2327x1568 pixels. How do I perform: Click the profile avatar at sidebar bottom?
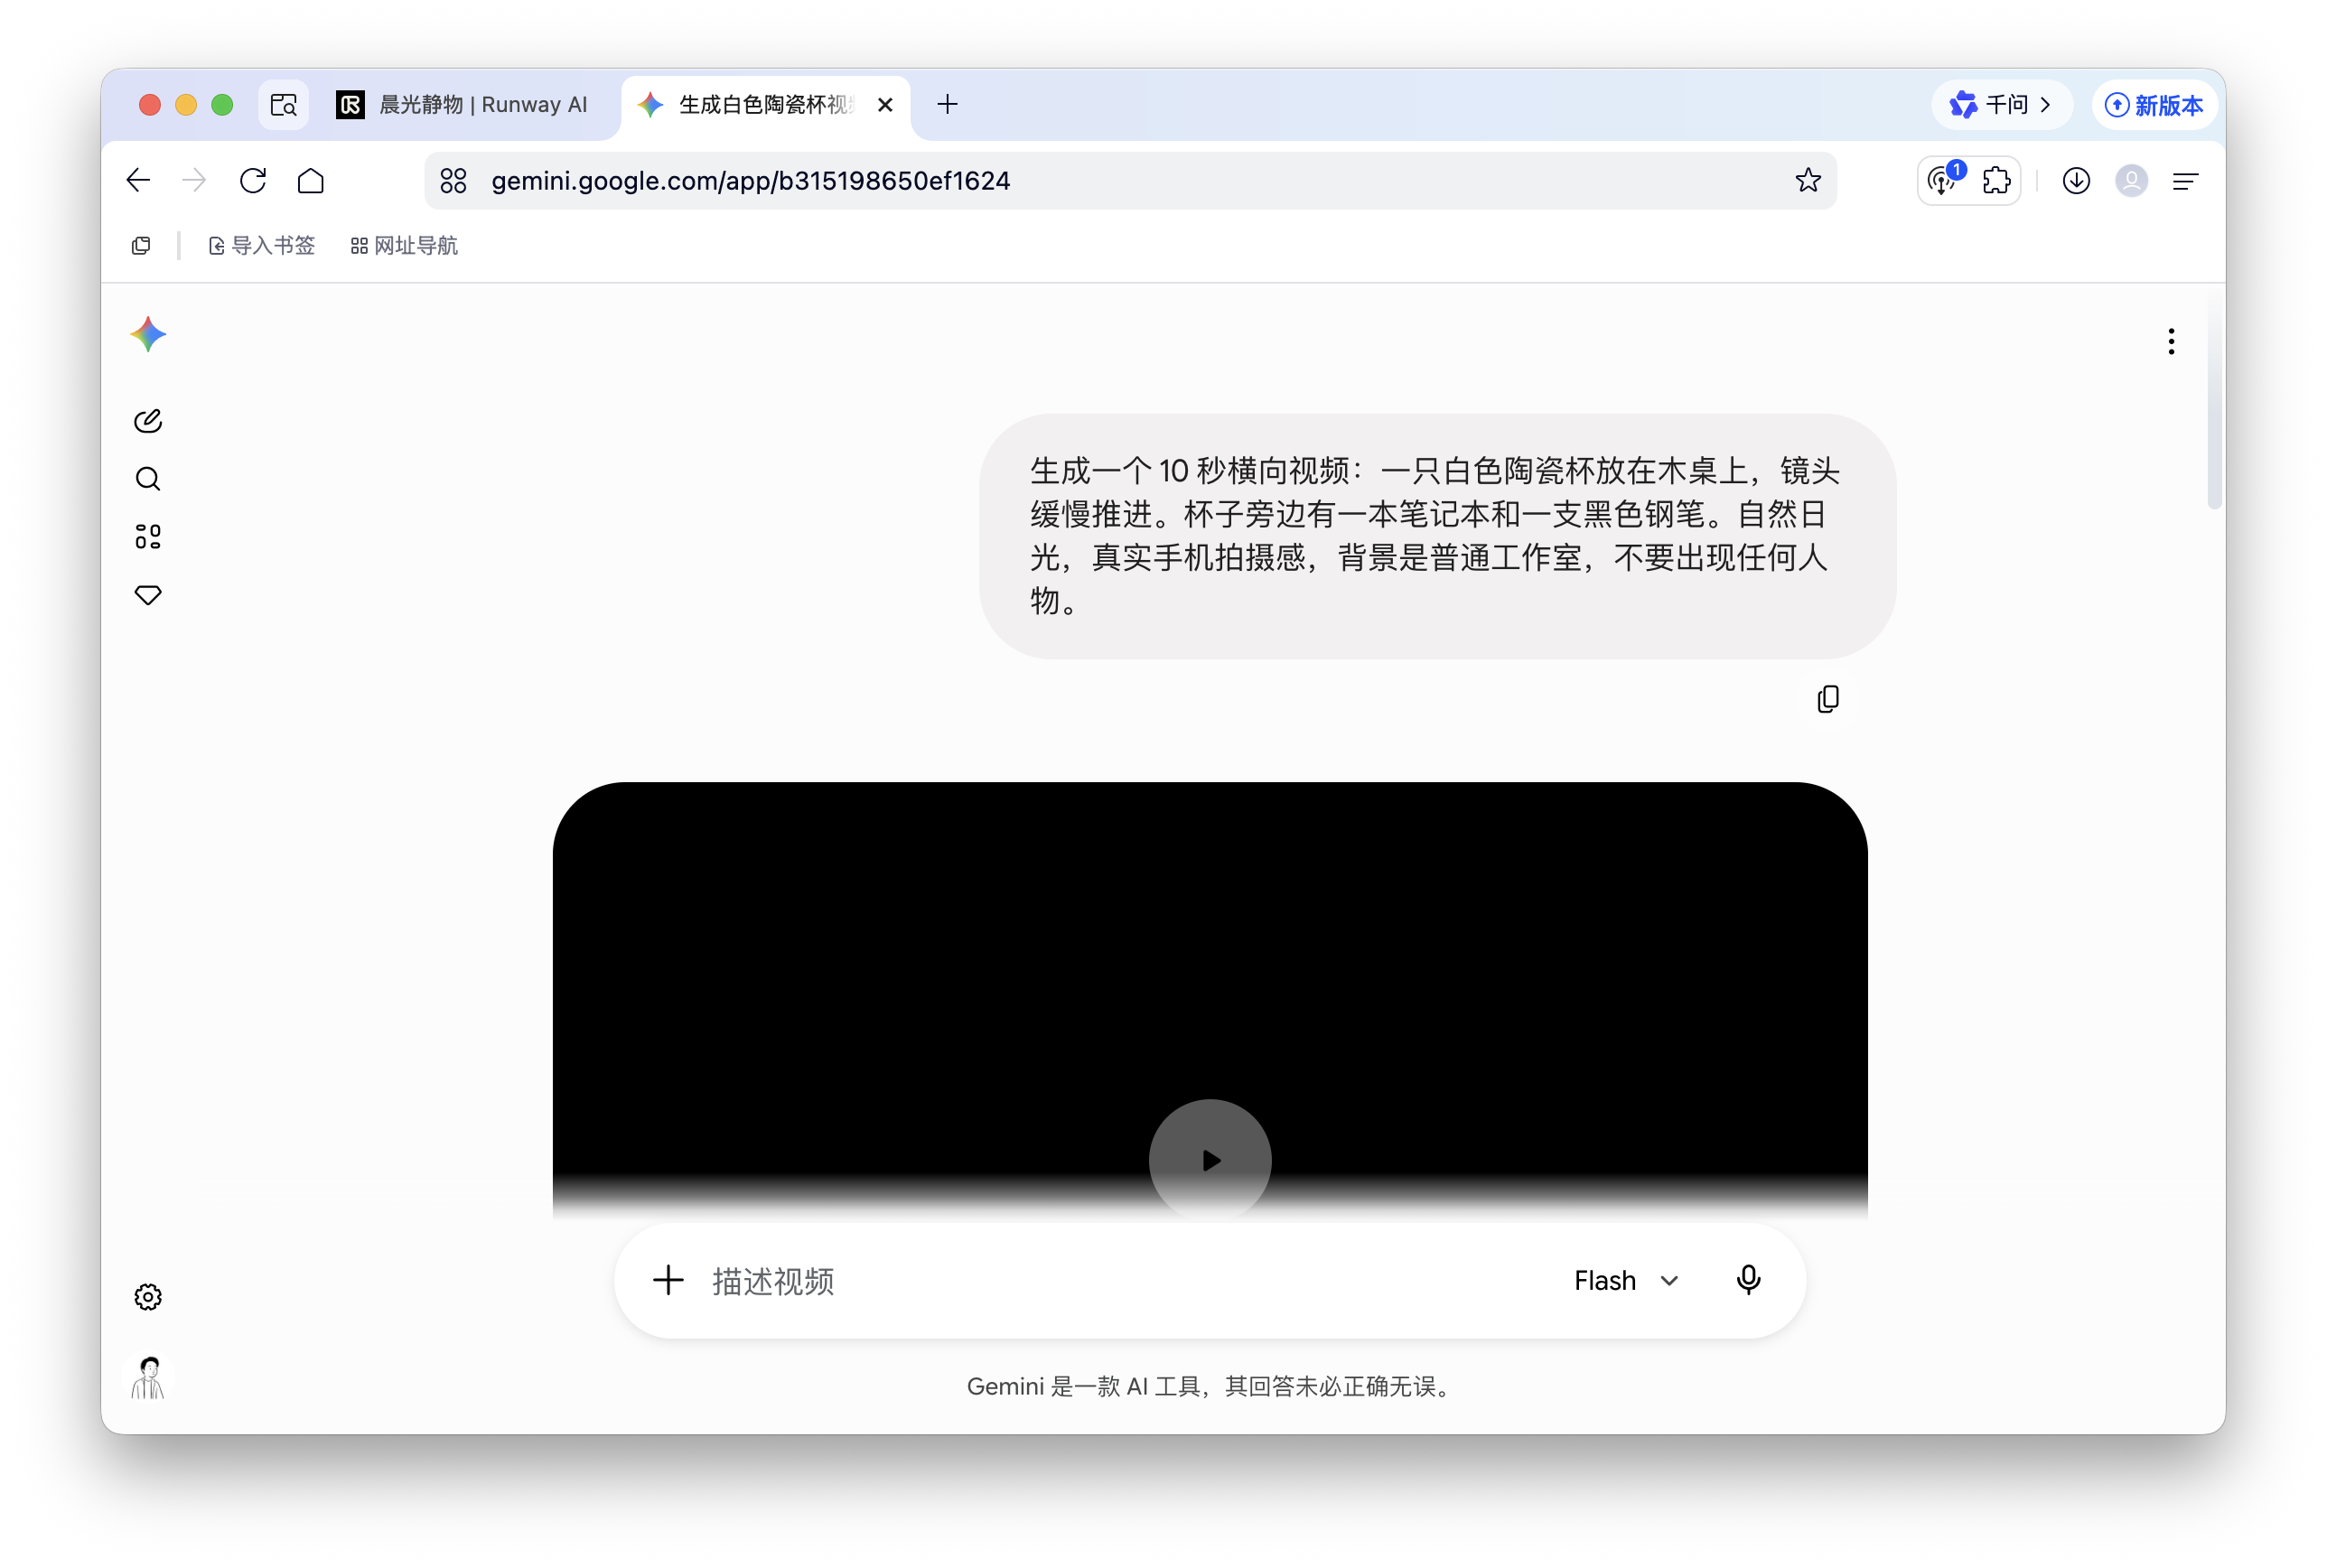(148, 1378)
